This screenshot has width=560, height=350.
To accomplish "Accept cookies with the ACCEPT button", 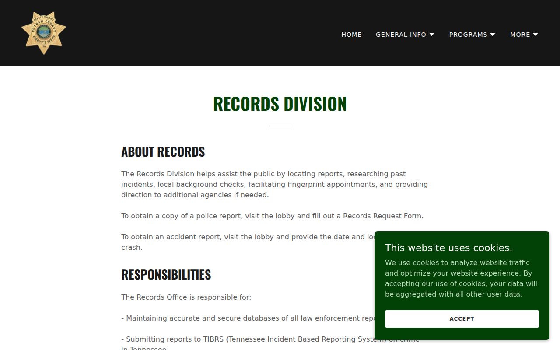I will point(462,319).
